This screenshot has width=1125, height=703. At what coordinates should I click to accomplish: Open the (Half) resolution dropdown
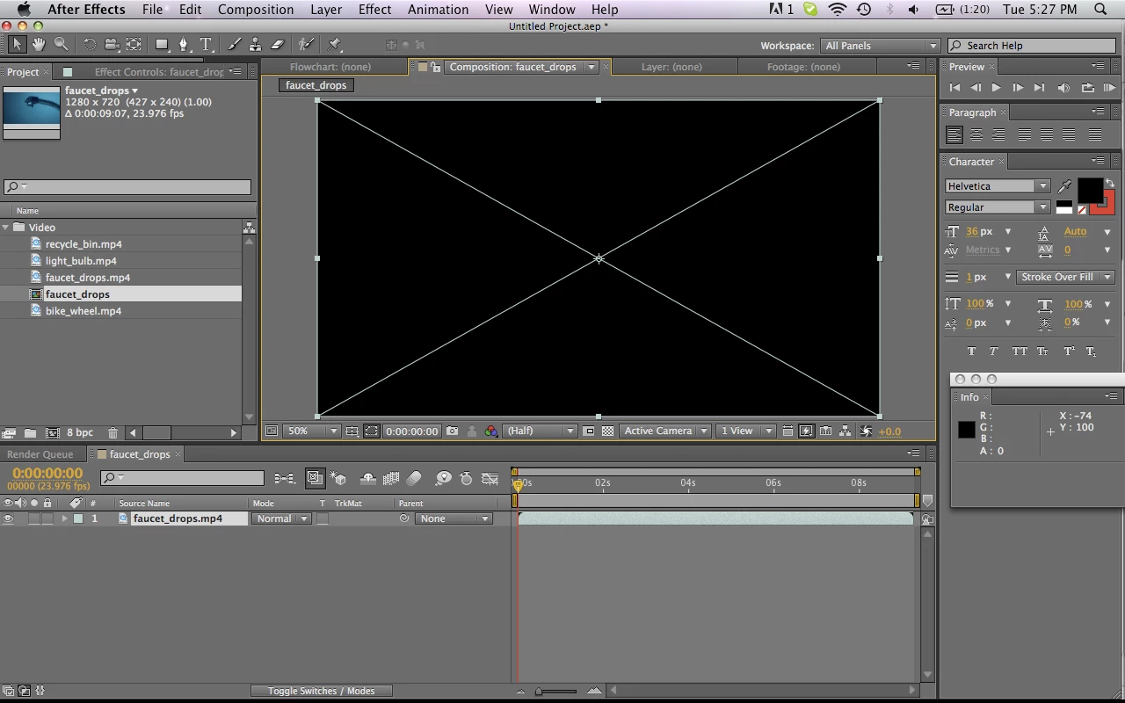click(x=540, y=431)
